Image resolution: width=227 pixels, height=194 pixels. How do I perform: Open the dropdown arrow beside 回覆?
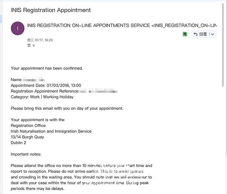pyautogui.click(x=213, y=34)
